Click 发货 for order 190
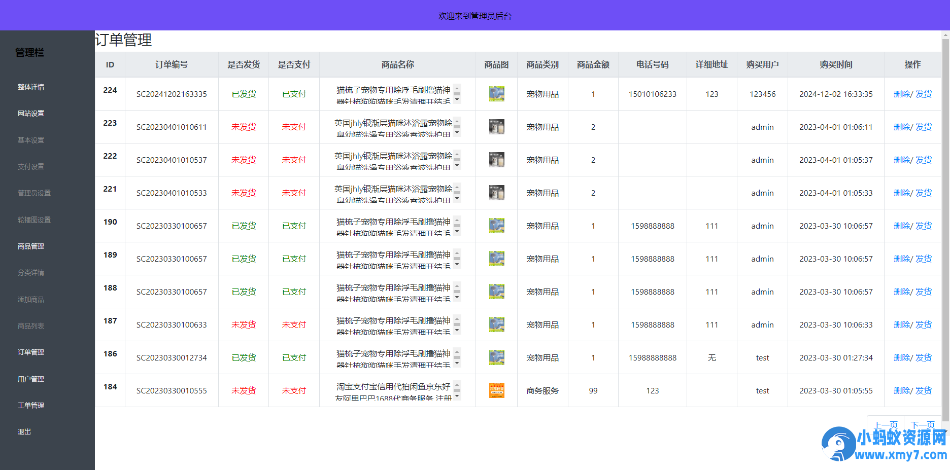 pos(924,226)
